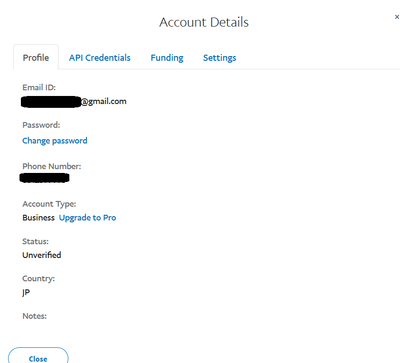Close the dialog with the X icon
The width and height of the screenshot is (409, 363).
tap(397, 17)
